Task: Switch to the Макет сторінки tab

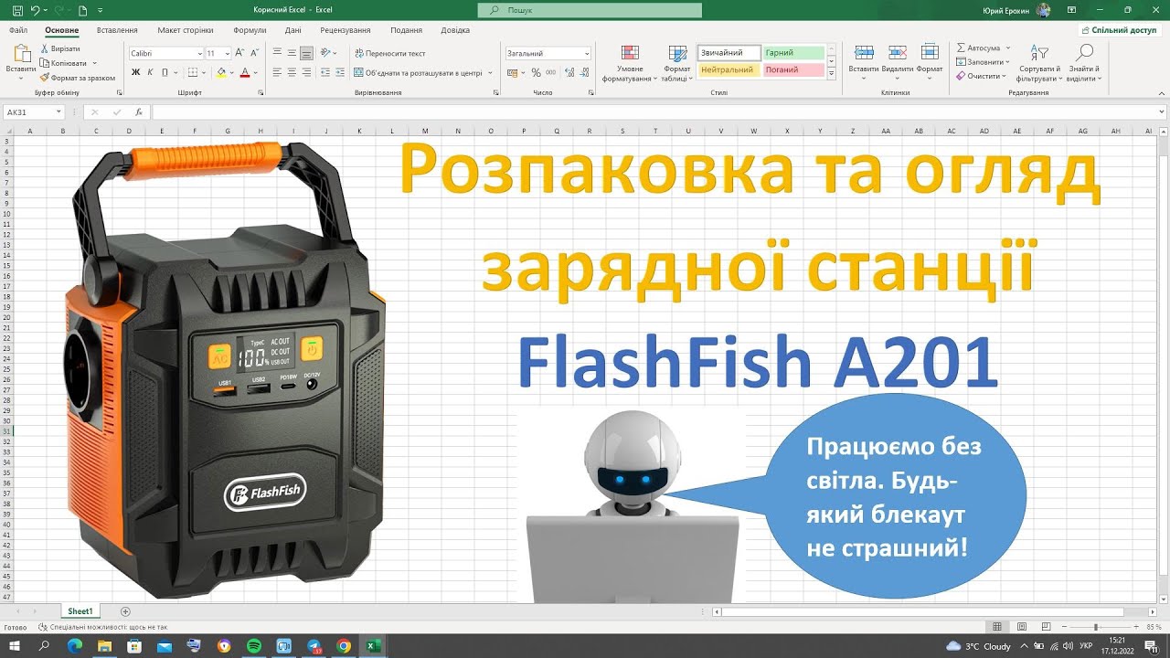Action: [x=186, y=30]
